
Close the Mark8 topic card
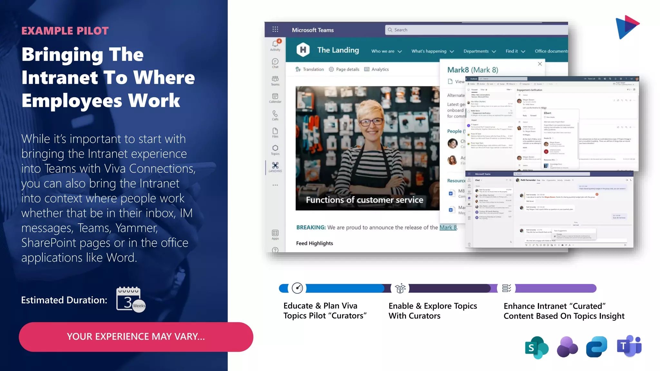(540, 64)
